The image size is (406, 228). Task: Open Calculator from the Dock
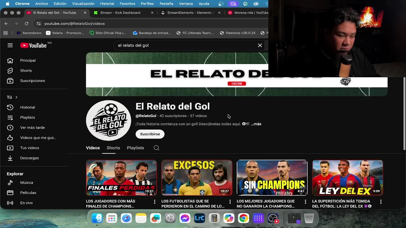click(x=214, y=218)
